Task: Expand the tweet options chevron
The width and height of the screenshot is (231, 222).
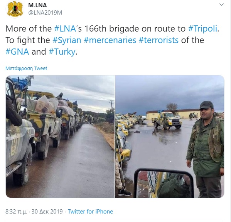Action: coord(221,5)
